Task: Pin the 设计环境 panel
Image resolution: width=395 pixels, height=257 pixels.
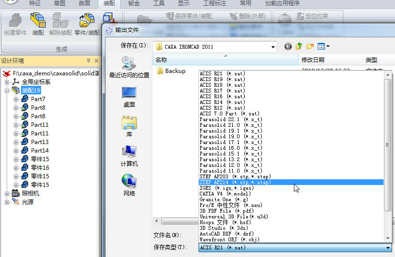Action: [x=88, y=61]
